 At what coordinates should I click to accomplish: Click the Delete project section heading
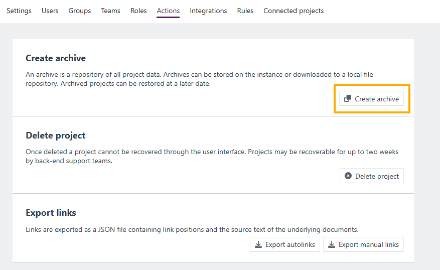56,136
